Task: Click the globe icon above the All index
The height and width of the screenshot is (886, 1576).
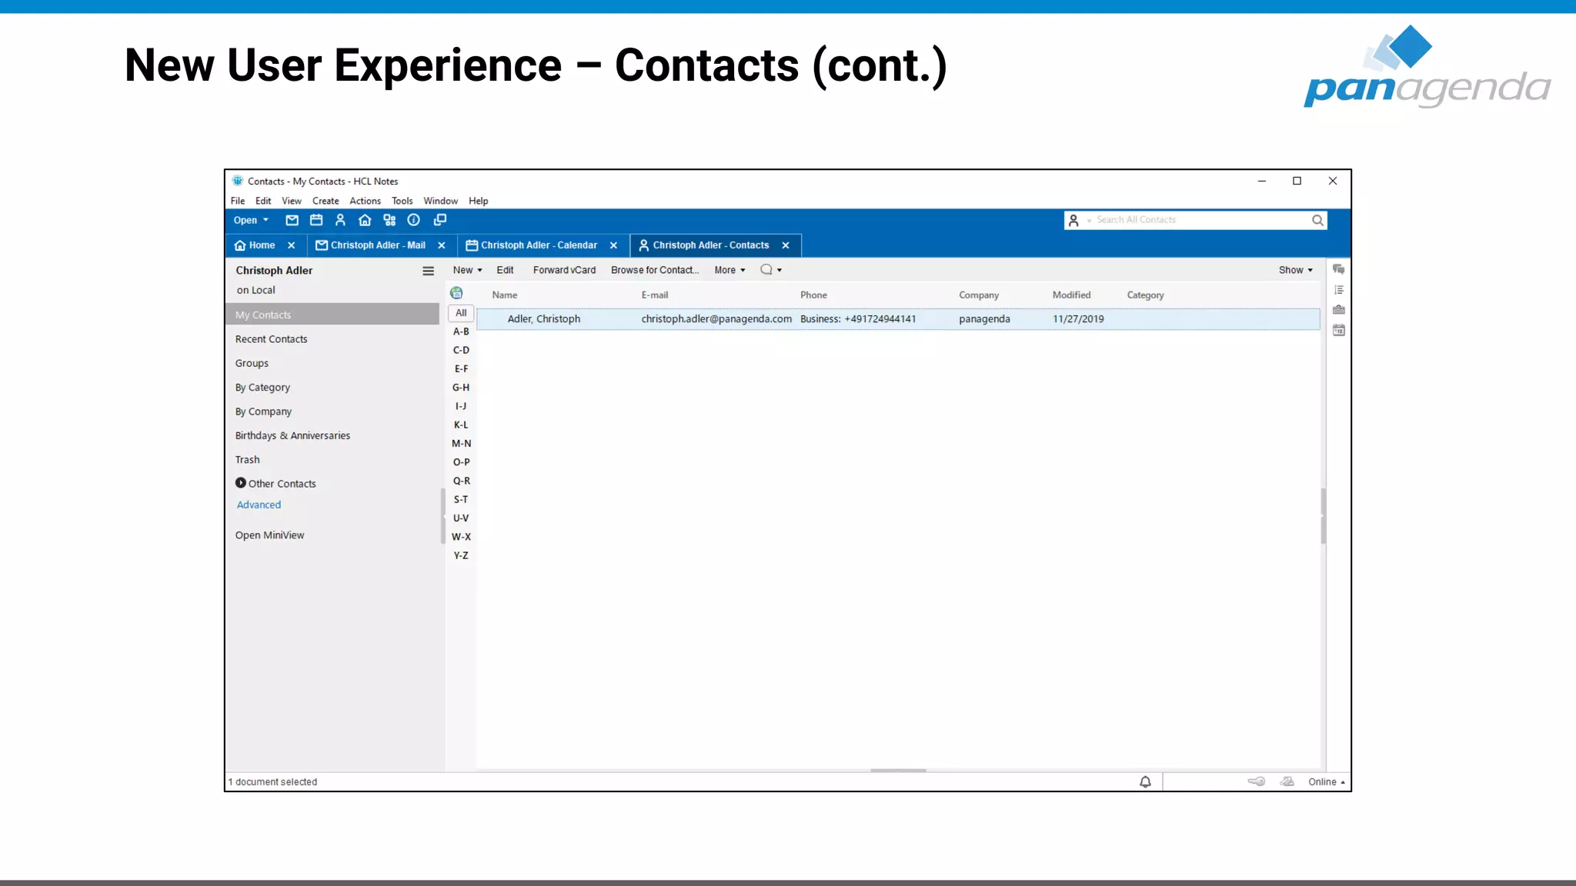Action: 456,293
